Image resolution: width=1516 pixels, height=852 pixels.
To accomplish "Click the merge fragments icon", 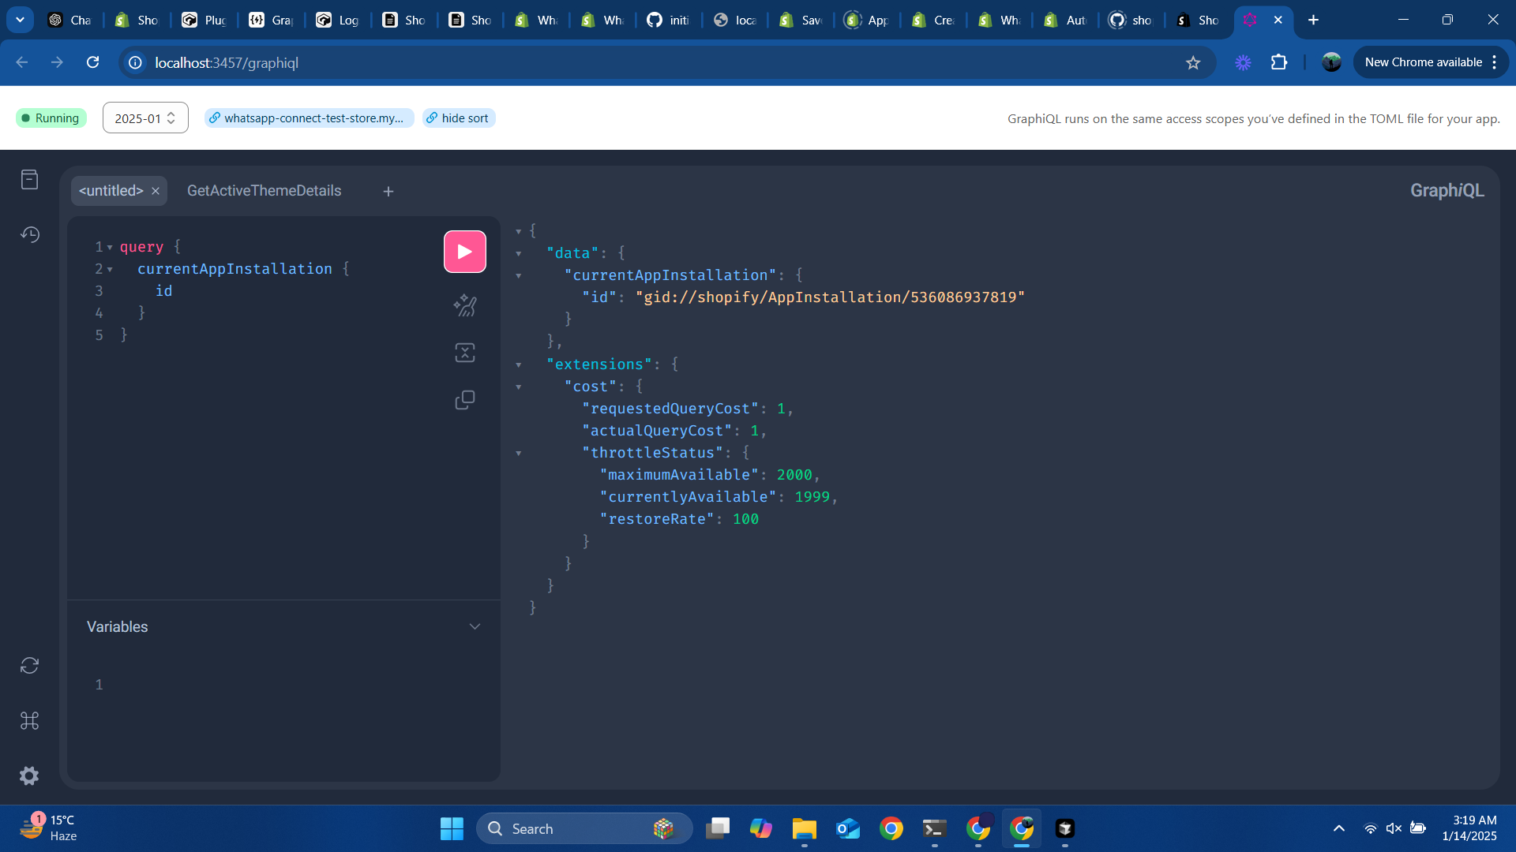I will pos(465,353).
